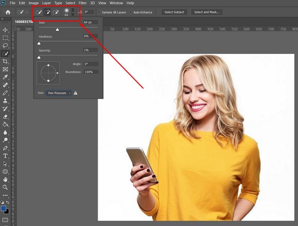Viewport: 298px width, 226px height.
Task: Open the Edit menu
Action: pyautogui.click(x=22, y=3)
